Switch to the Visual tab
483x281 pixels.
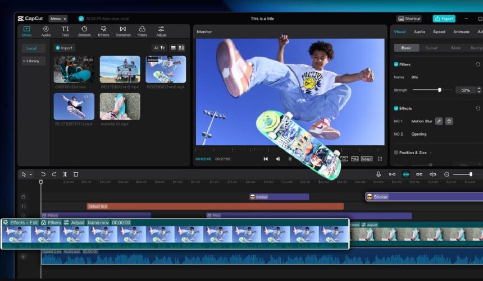(x=399, y=32)
